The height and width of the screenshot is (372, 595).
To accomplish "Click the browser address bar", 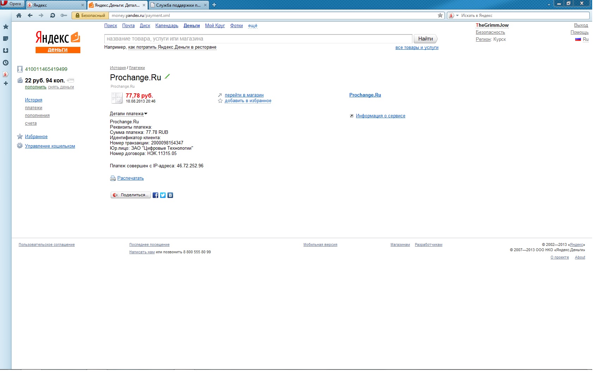I will tap(273, 15).
